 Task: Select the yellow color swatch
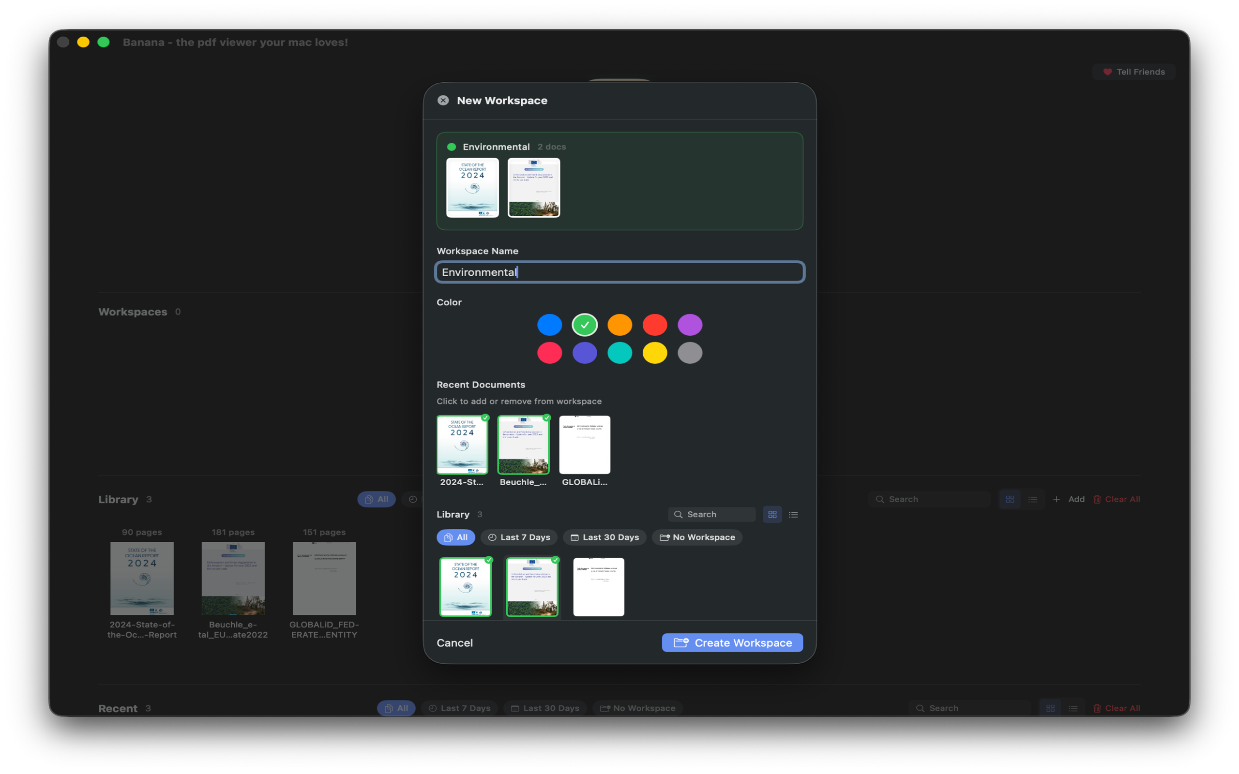(x=654, y=353)
